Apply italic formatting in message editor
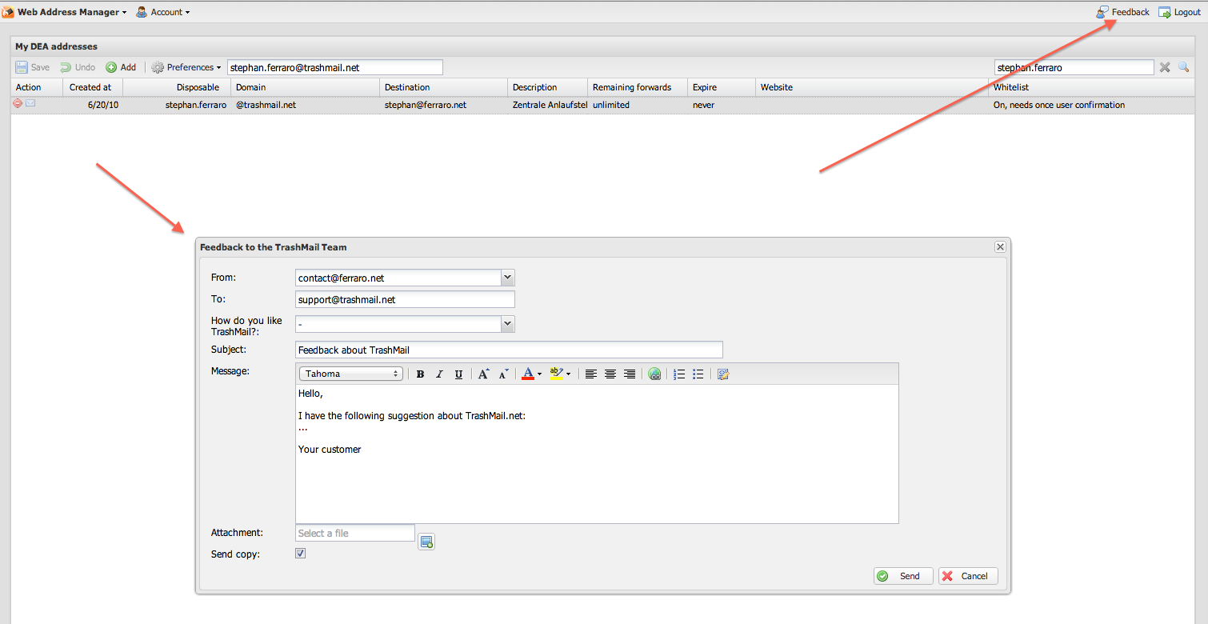1208x624 pixels. pos(439,374)
